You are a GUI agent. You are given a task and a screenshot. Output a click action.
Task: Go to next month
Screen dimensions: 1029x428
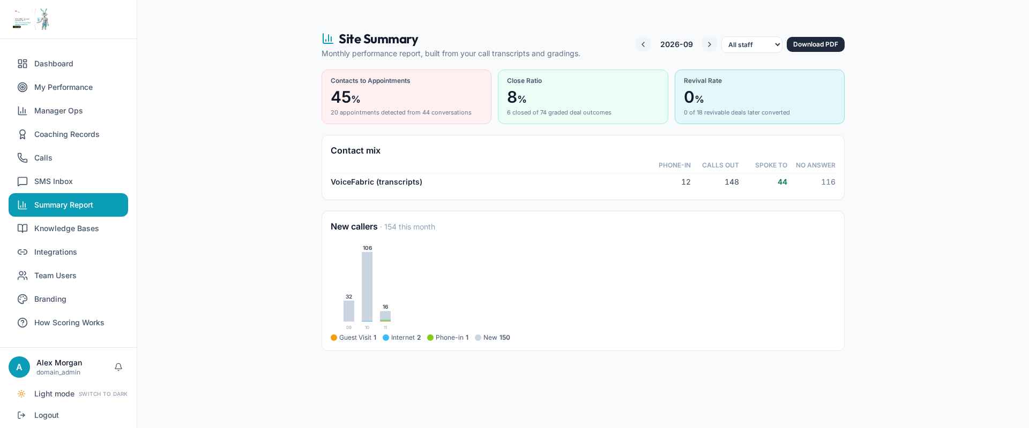coord(710,44)
